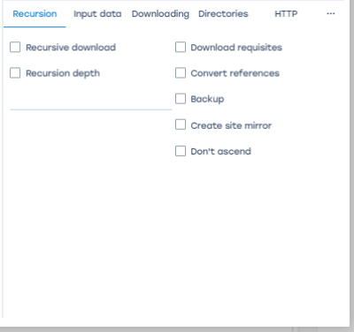Check the Download requisites option
The width and height of the screenshot is (354, 332).
(181, 47)
